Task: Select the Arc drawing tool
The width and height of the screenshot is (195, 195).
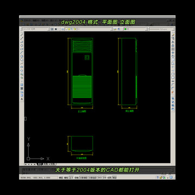Action: (22, 53)
